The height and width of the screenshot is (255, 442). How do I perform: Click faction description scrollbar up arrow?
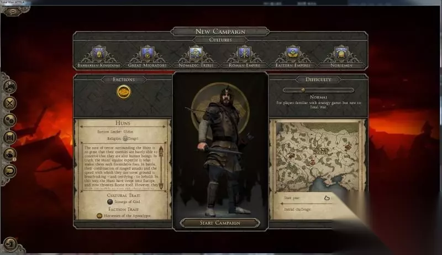click(x=161, y=150)
